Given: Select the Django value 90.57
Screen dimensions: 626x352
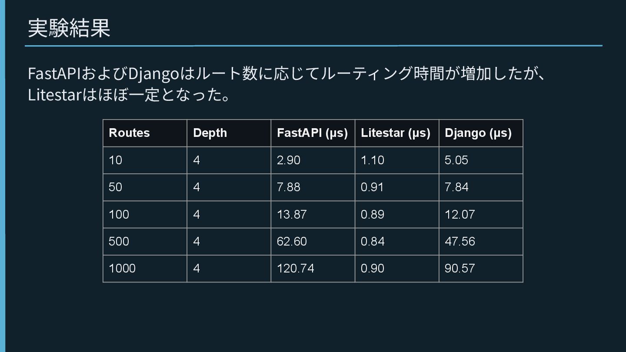Looking at the screenshot, I should 460,269.
